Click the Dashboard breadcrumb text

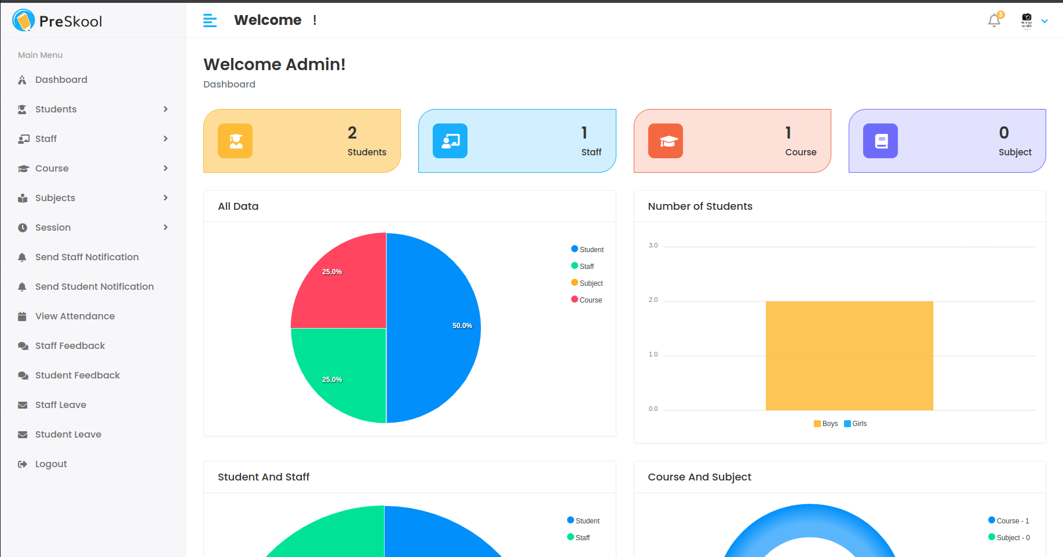tap(229, 84)
